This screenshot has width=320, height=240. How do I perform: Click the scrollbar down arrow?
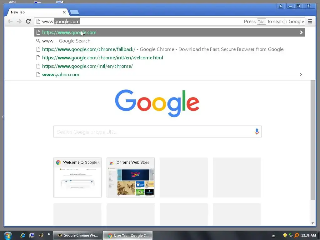[312, 223]
